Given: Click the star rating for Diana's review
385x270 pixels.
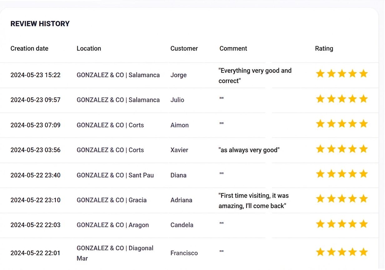Looking at the screenshot, I should [342, 174].
